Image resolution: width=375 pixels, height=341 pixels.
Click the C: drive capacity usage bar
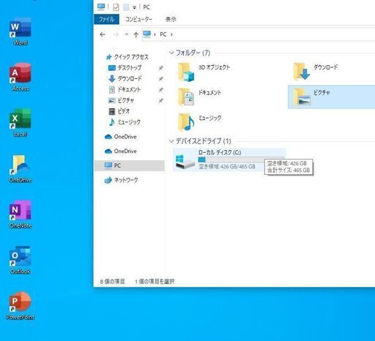(x=241, y=160)
